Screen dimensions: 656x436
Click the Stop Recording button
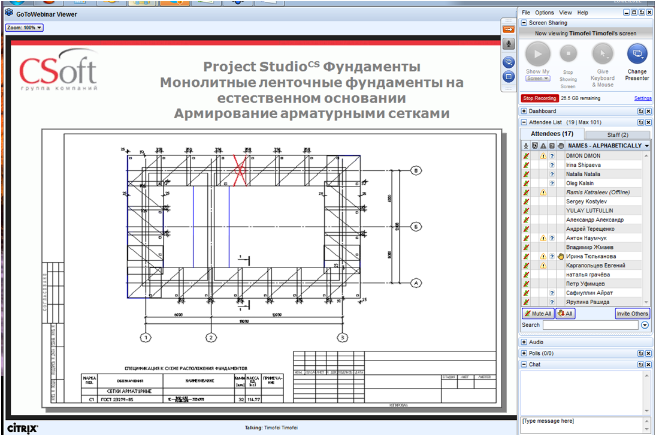click(x=540, y=98)
